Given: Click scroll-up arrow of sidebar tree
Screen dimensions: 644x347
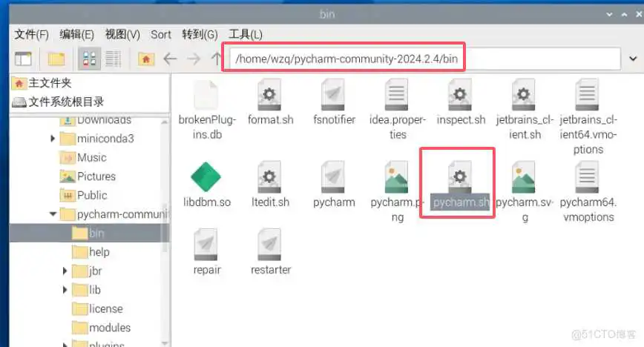Looking at the screenshot, I should click(x=165, y=122).
